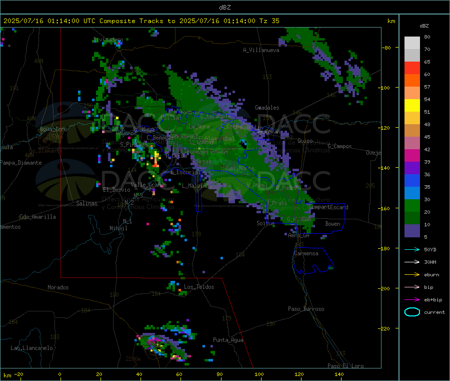This screenshot has width=450, height=381.
Task: Click the cyan current ellipse legend icon
Action: pos(412,312)
